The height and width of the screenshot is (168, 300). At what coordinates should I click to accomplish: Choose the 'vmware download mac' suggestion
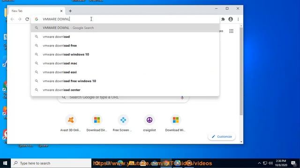125,63
